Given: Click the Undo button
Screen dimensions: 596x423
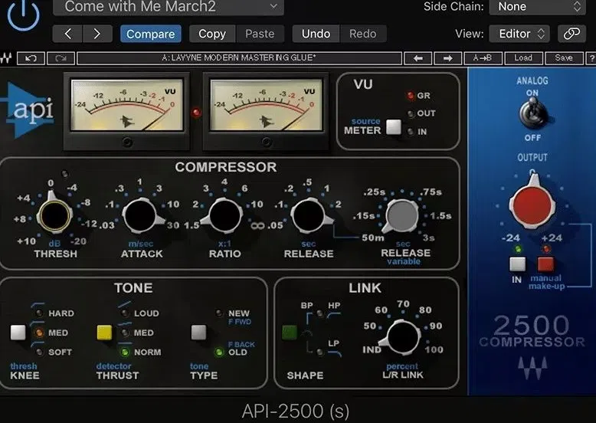Looking at the screenshot, I should pyautogui.click(x=316, y=34).
